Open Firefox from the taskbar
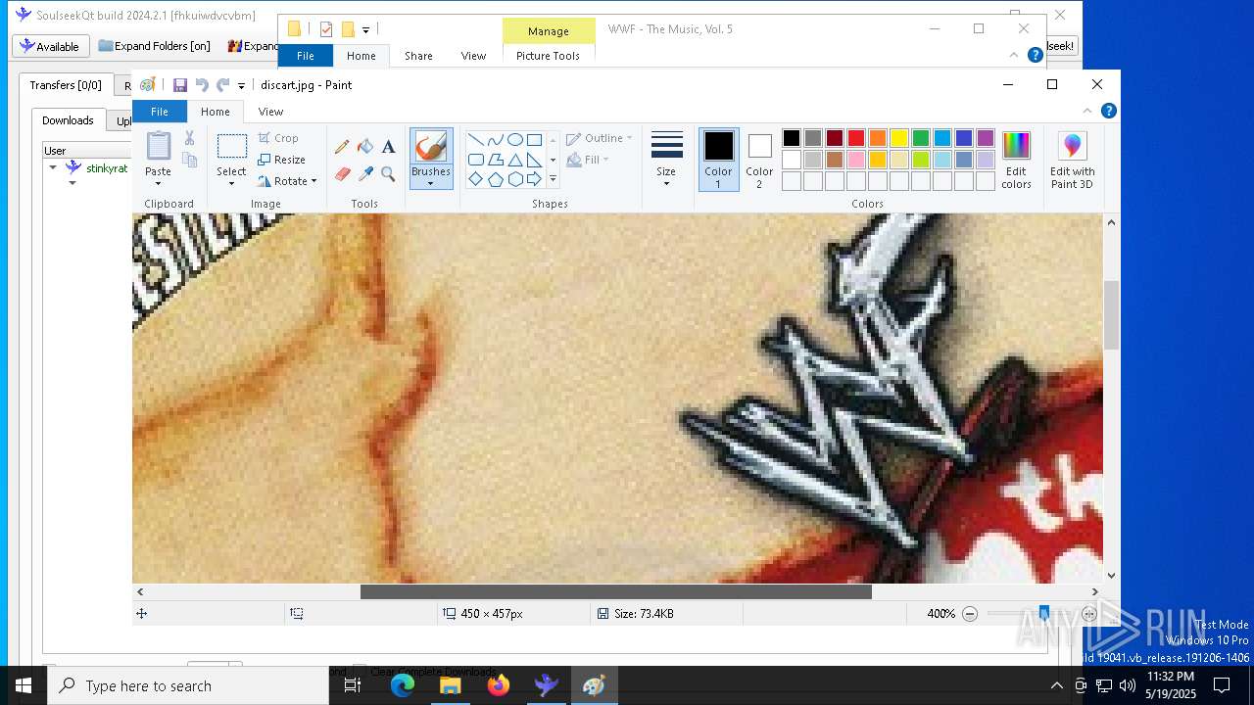The height and width of the screenshot is (705, 1254). (499, 685)
